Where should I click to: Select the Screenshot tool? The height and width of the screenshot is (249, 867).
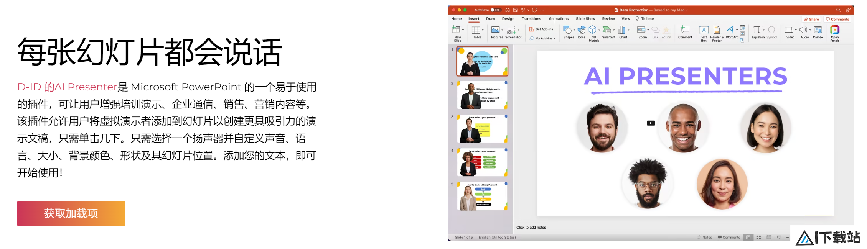click(513, 32)
